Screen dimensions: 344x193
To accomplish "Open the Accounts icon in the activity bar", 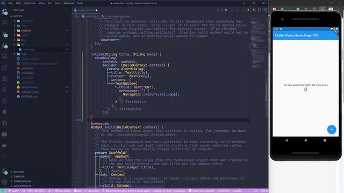I will (4, 172).
